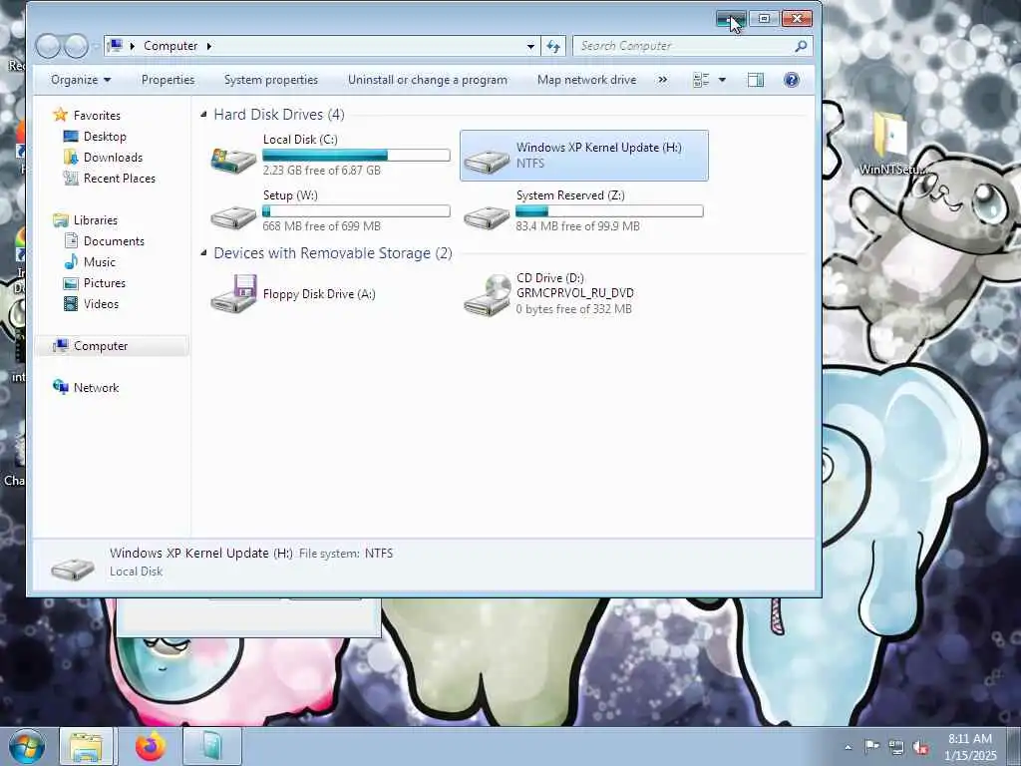The image size is (1021, 766).
Task: Open the root breadcrumb arrow before Computer
Action: [133, 46]
